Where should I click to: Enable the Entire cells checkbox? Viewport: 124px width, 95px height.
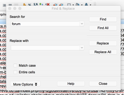pyautogui.click(x=15, y=72)
